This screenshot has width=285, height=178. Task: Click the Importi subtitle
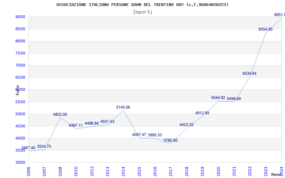(x=142, y=12)
